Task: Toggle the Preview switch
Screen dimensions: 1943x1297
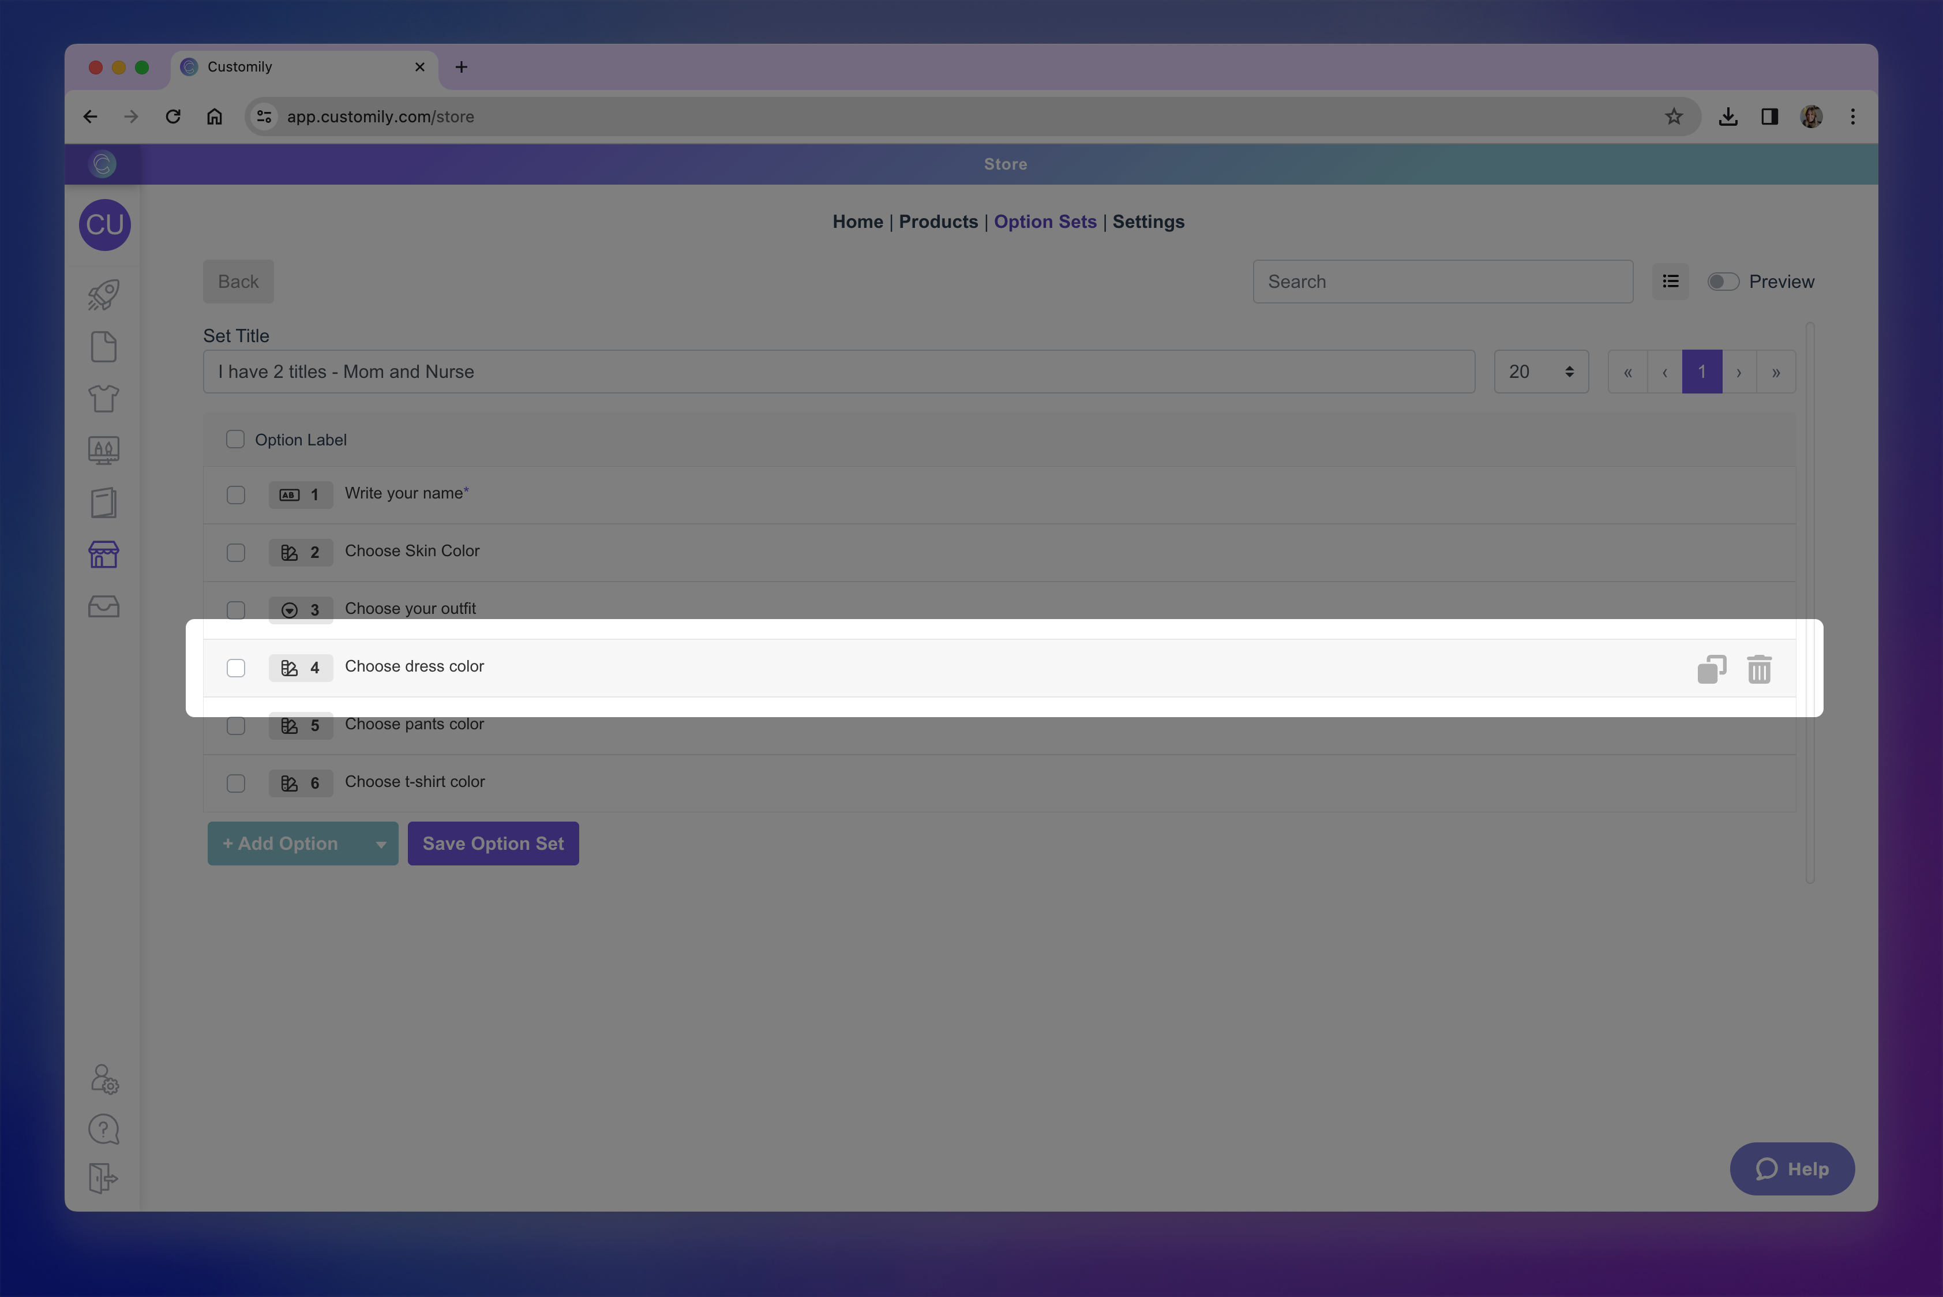Action: pyautogui.click(x=1723, y=281)
